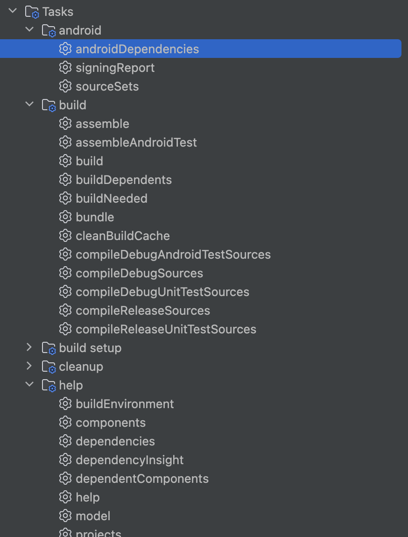This screenshot has width=408, height=537.
Task: Select the assembleAndroidTest task
Action: point(136,142)
